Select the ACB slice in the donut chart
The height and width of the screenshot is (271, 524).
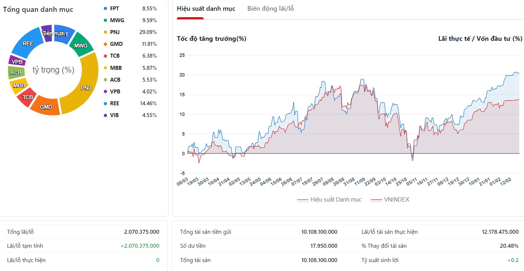[16, 73]
